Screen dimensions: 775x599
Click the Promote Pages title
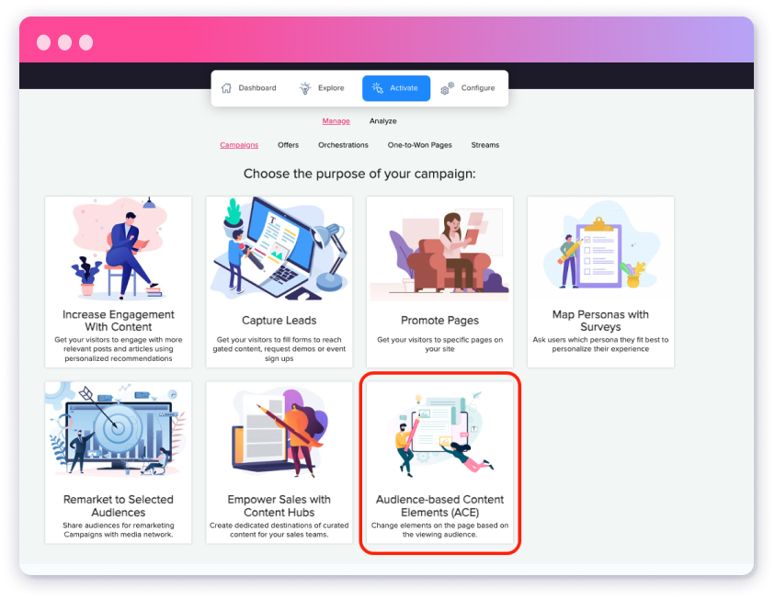(x=439, y=321)
